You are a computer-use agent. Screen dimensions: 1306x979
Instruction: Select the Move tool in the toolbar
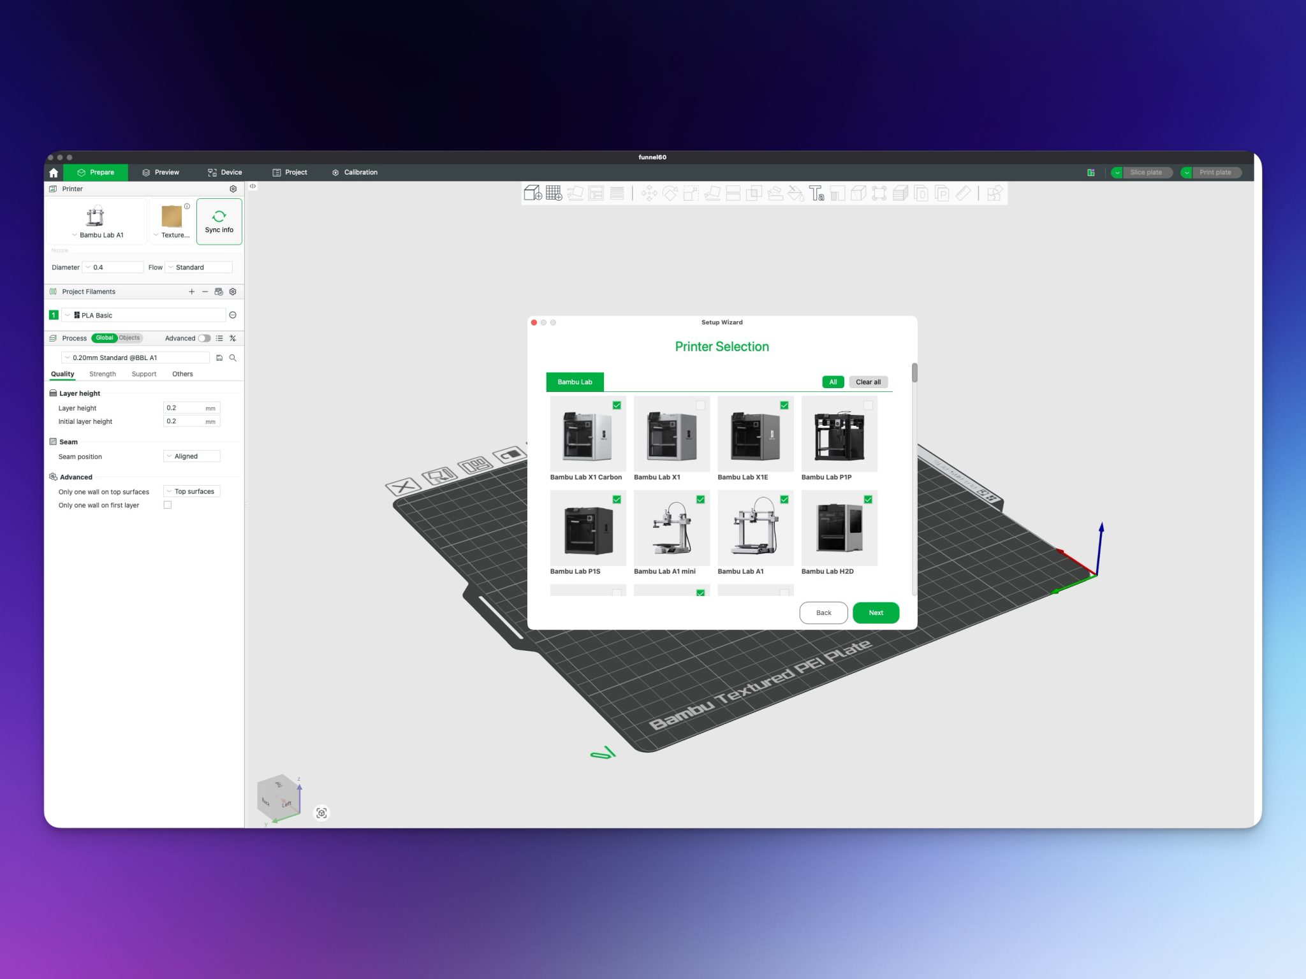click(650, 192)
